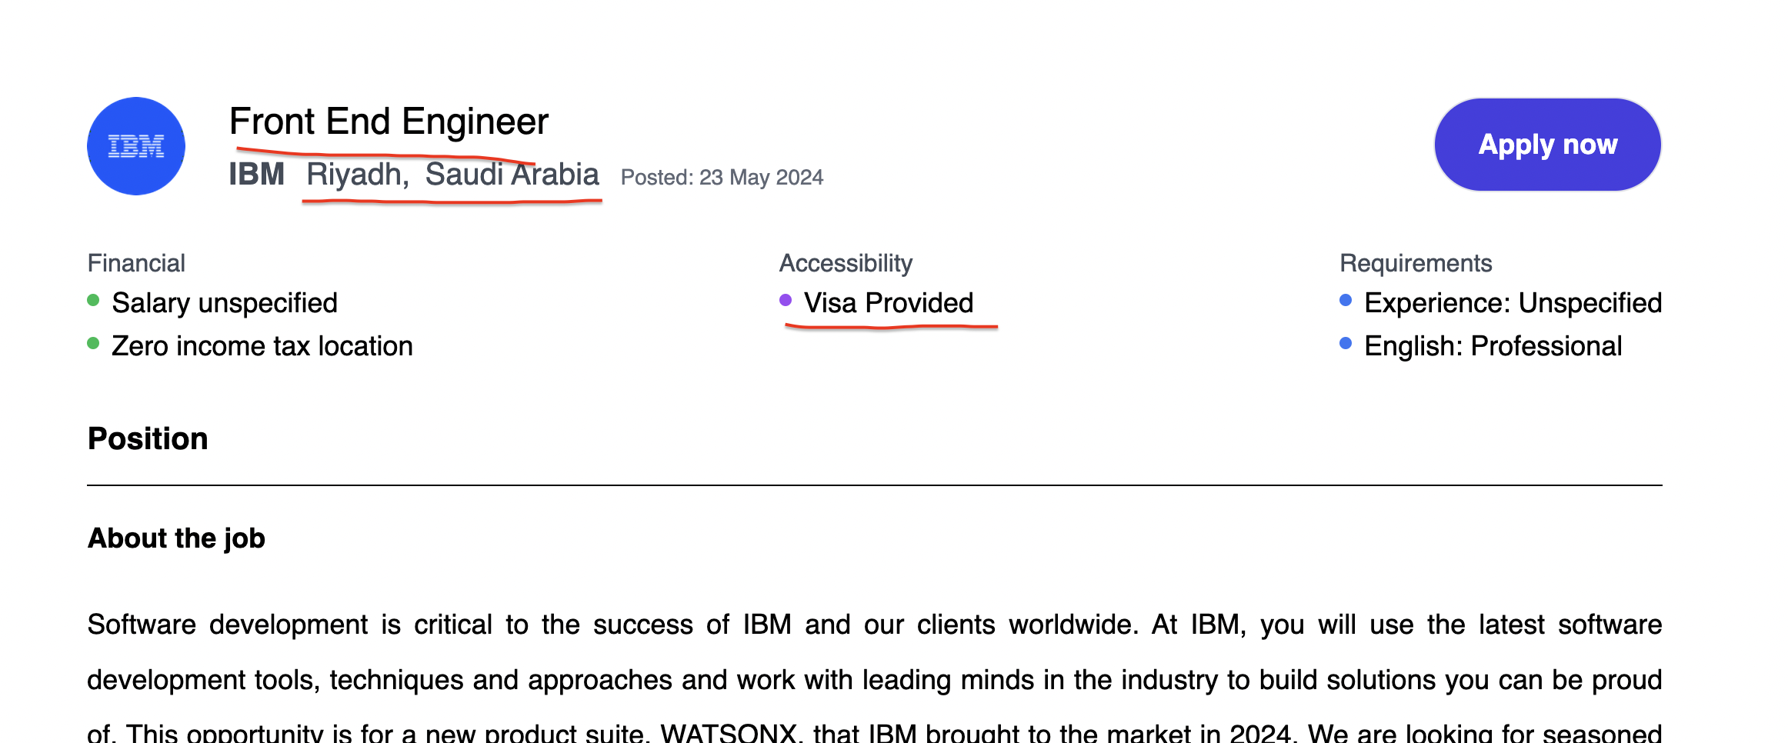Click the About the job subheading
This screenshot has height=743, width=1788.
(x=176, y=538)
